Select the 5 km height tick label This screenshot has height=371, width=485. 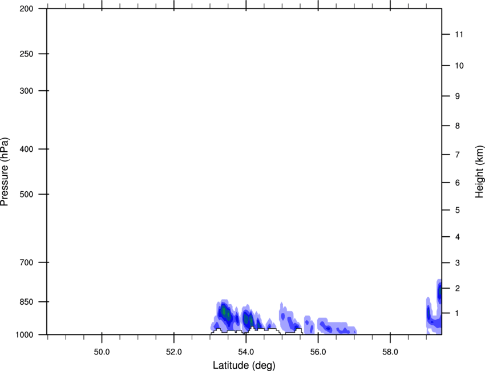(x=457, y=210)
